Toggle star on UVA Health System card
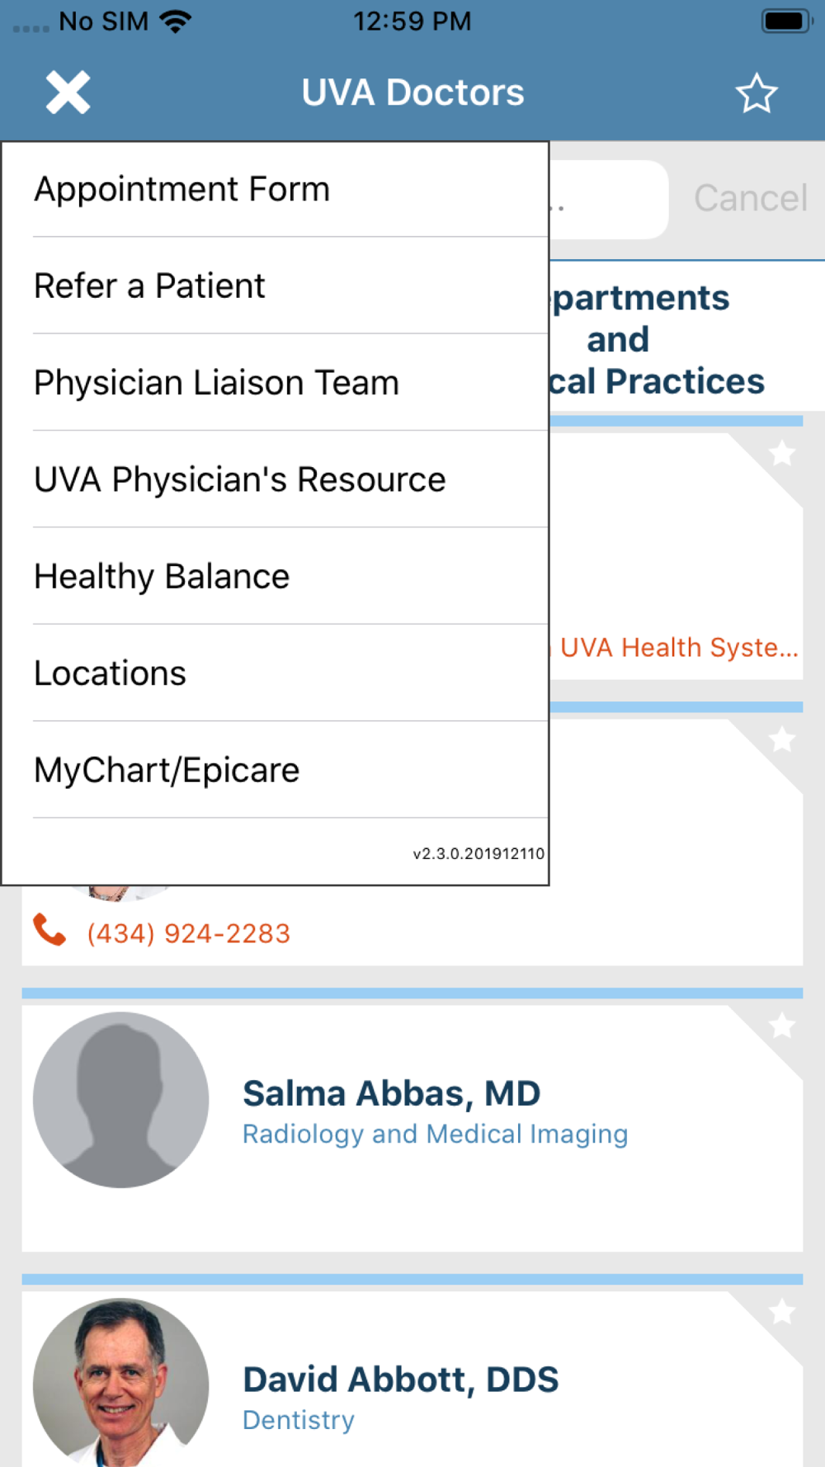This screenshot has width=825, height=1467. [781, 453]
